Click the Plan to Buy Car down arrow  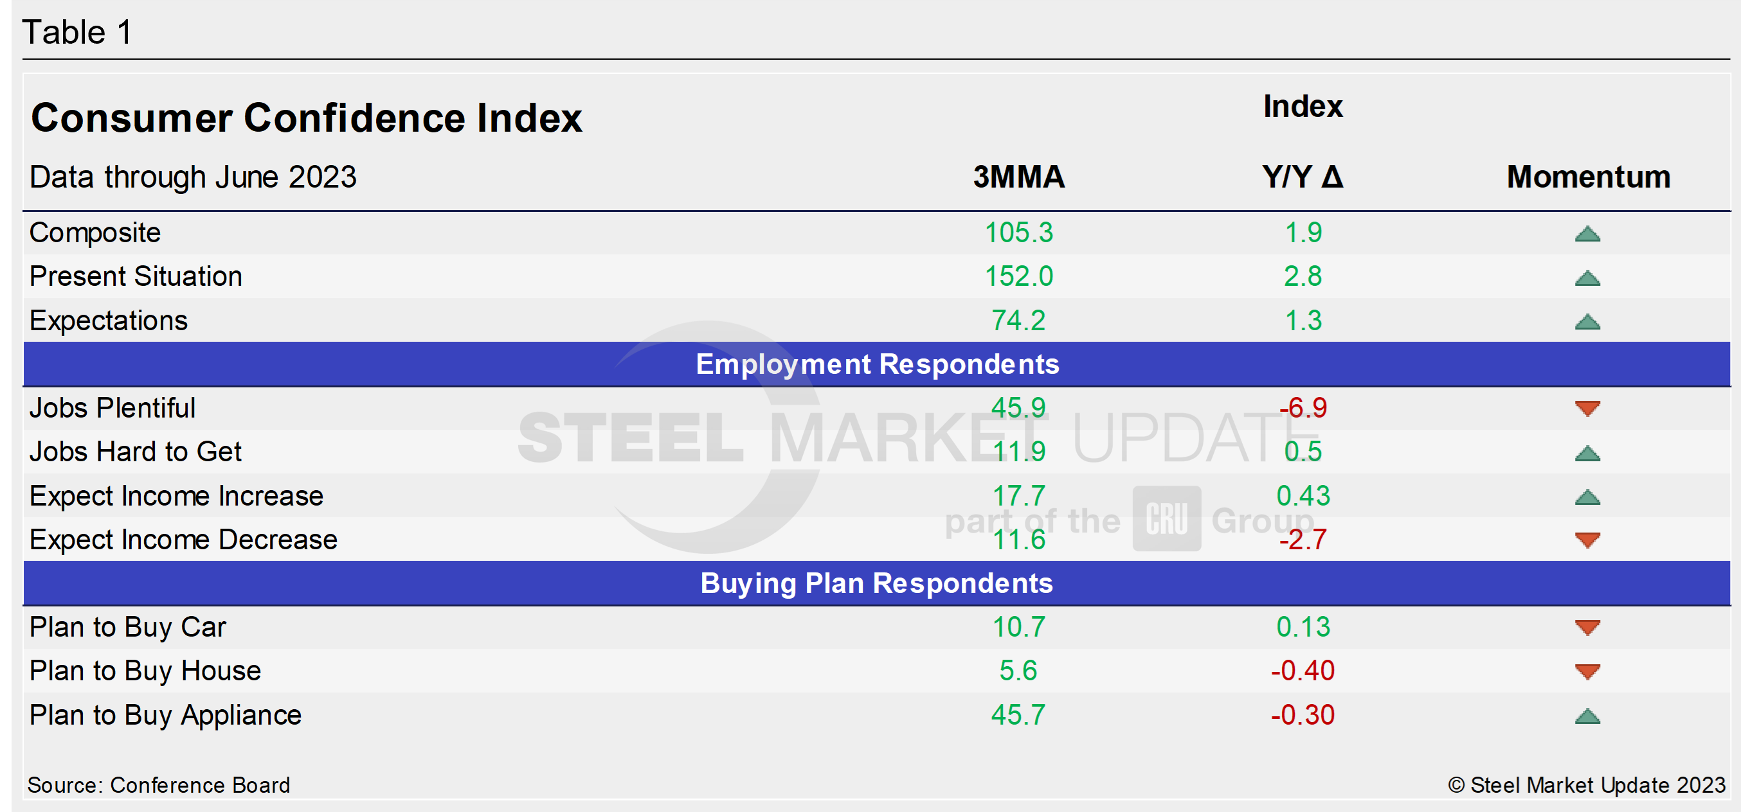[1587, 627]
